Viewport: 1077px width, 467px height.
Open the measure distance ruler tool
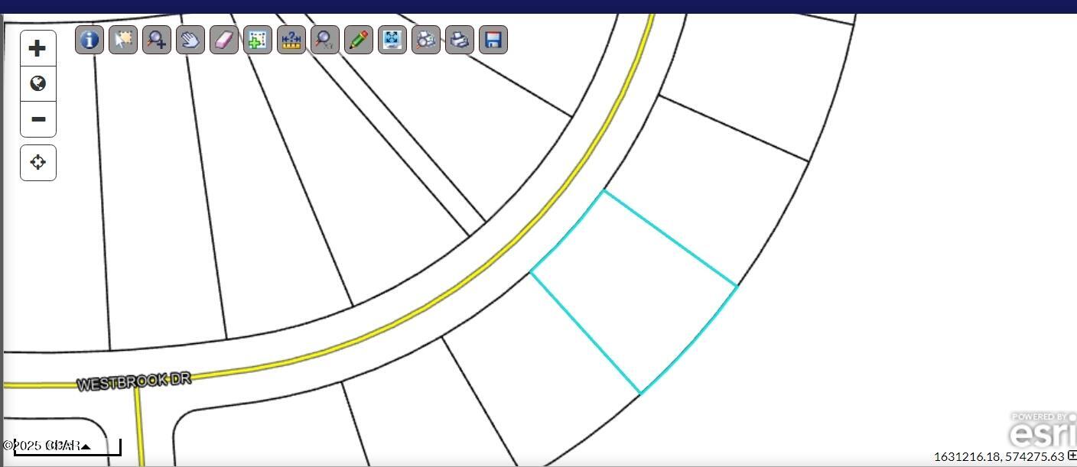[291, 40]
